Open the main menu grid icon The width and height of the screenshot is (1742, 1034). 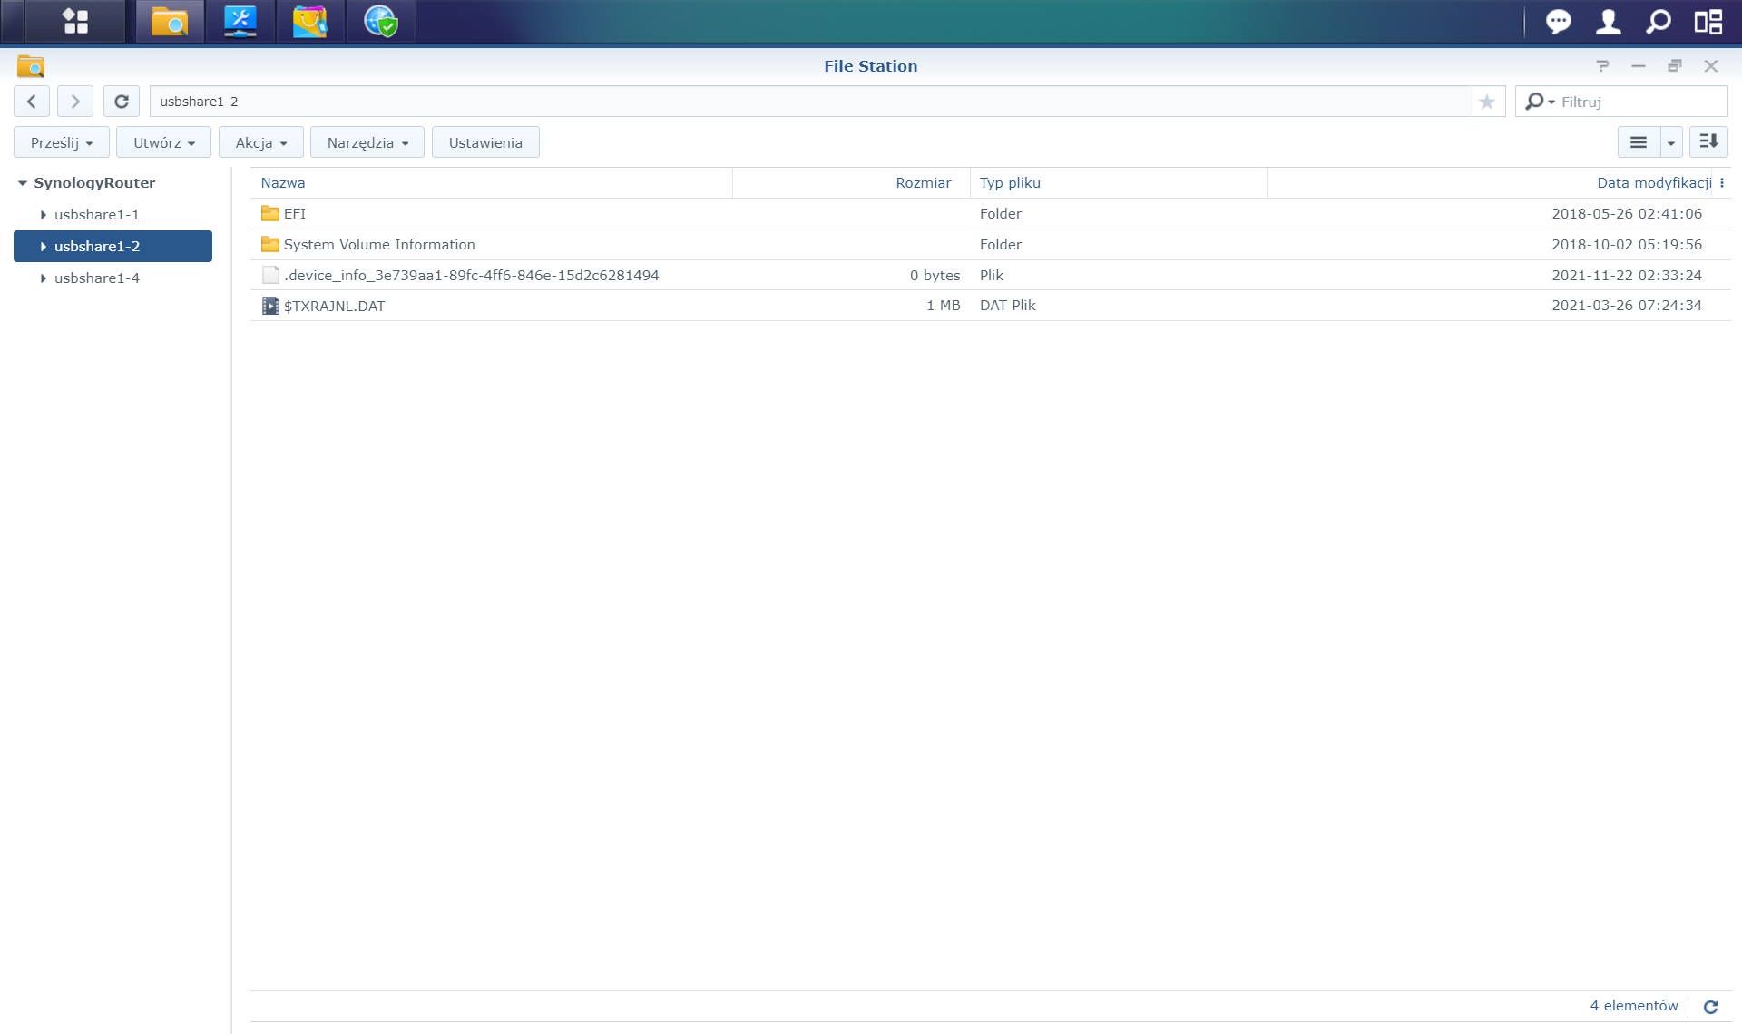[x=75, y=21]
